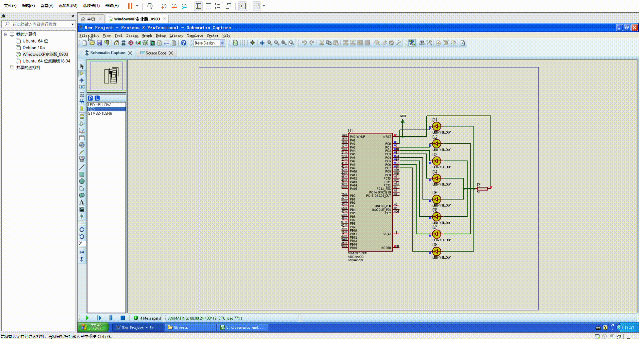Select the Terminals Mode tool
Viewport: 639px width, 339px height.
(82, 116)
